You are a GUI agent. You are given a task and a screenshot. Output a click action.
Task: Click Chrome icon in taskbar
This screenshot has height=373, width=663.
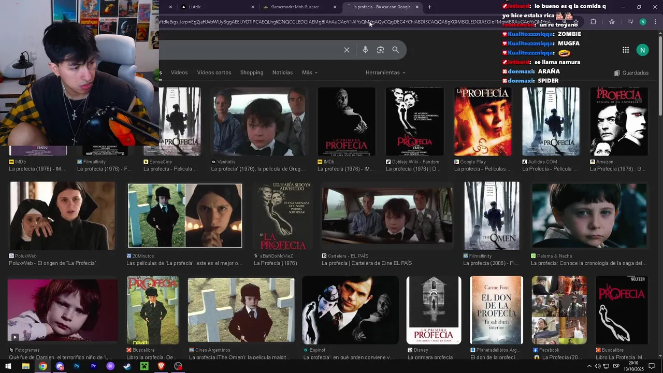tap(42, 366)
